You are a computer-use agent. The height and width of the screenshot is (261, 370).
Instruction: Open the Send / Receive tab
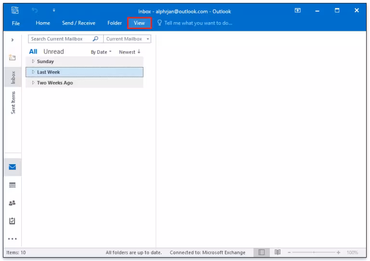tap(79, 23)
